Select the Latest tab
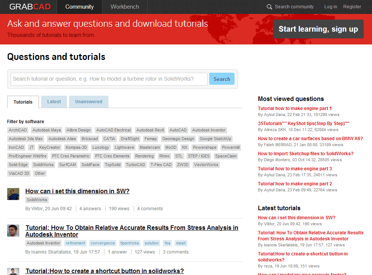 [x=54, y=102]
